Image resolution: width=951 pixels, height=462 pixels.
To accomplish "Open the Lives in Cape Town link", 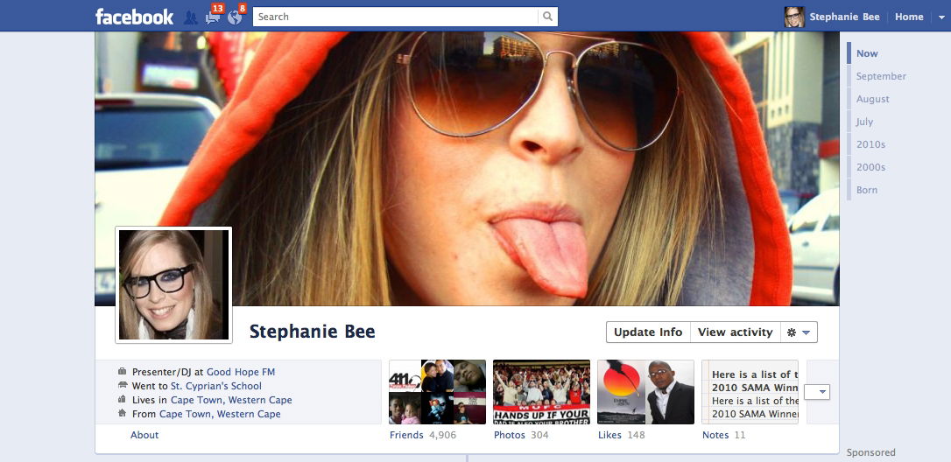I will pos(231,400).
